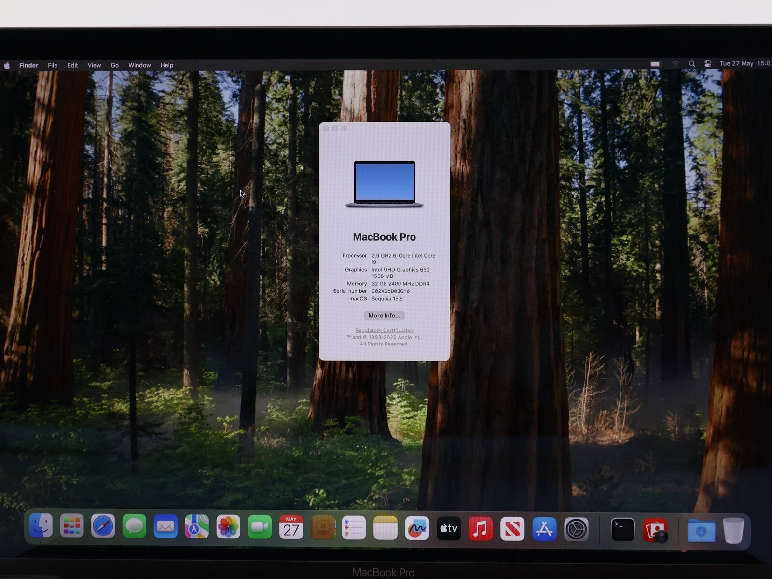Open Spotlight search
The image size is (772, 579).
click(692, 64)
